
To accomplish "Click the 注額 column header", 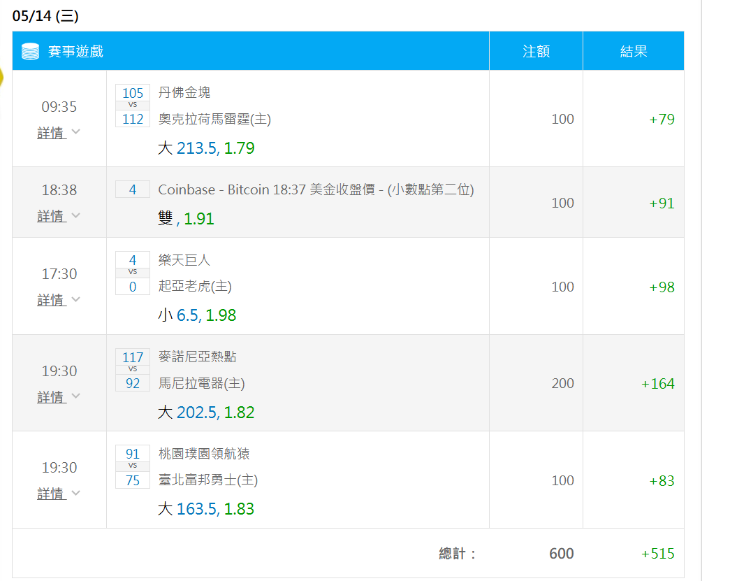I will point(536,51).
